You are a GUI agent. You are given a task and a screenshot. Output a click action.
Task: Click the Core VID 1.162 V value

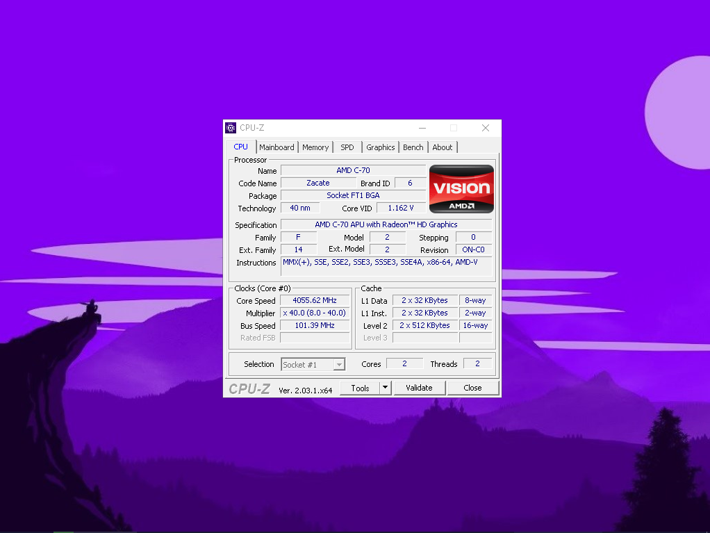point(401,208)
